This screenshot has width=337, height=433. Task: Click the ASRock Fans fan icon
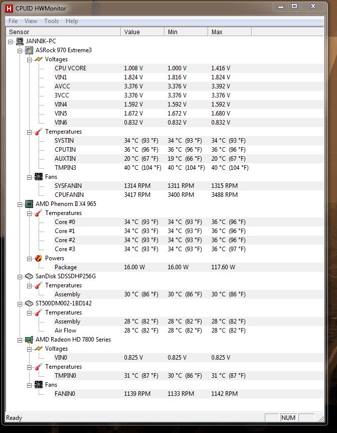(x=39, y=177)
